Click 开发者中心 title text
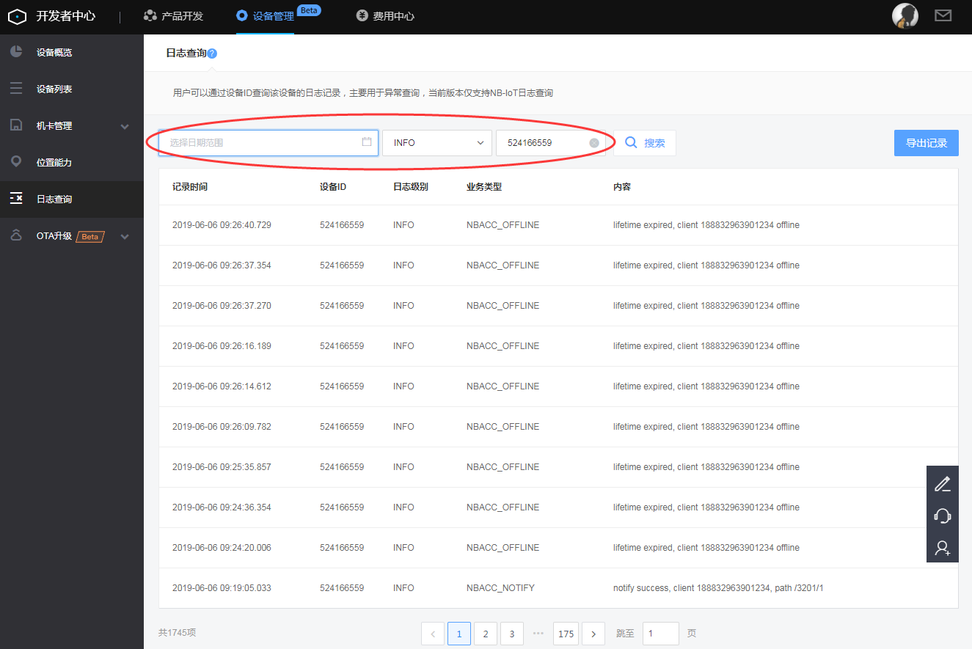The height and width of the screenshot is (649, 972). (66, 15)
